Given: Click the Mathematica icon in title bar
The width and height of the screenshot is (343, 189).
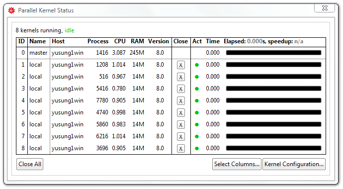Looking at the screenshot, I should click(x=11, y=10).
